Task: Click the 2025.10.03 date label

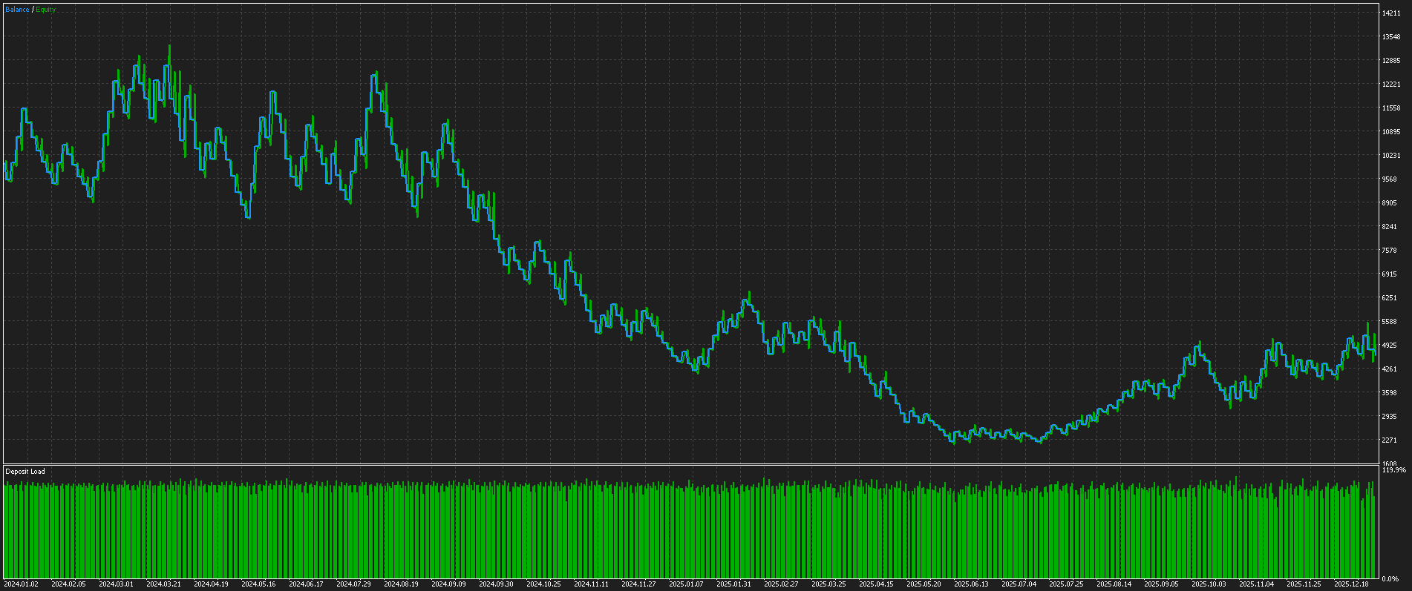Action: click(1209, 584)
